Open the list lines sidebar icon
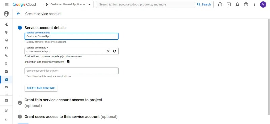Image resolution: width=270 pixels, height=124 pixels. click(6, 94)
